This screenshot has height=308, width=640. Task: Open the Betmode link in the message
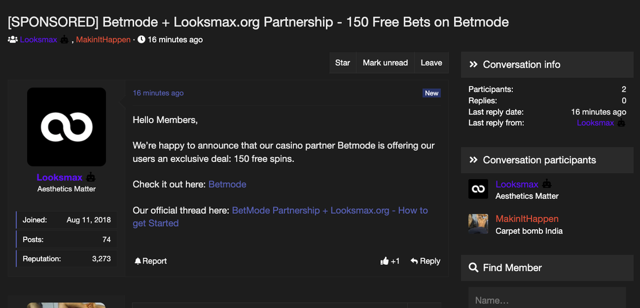pyautogui.click(x=227, y=184)
